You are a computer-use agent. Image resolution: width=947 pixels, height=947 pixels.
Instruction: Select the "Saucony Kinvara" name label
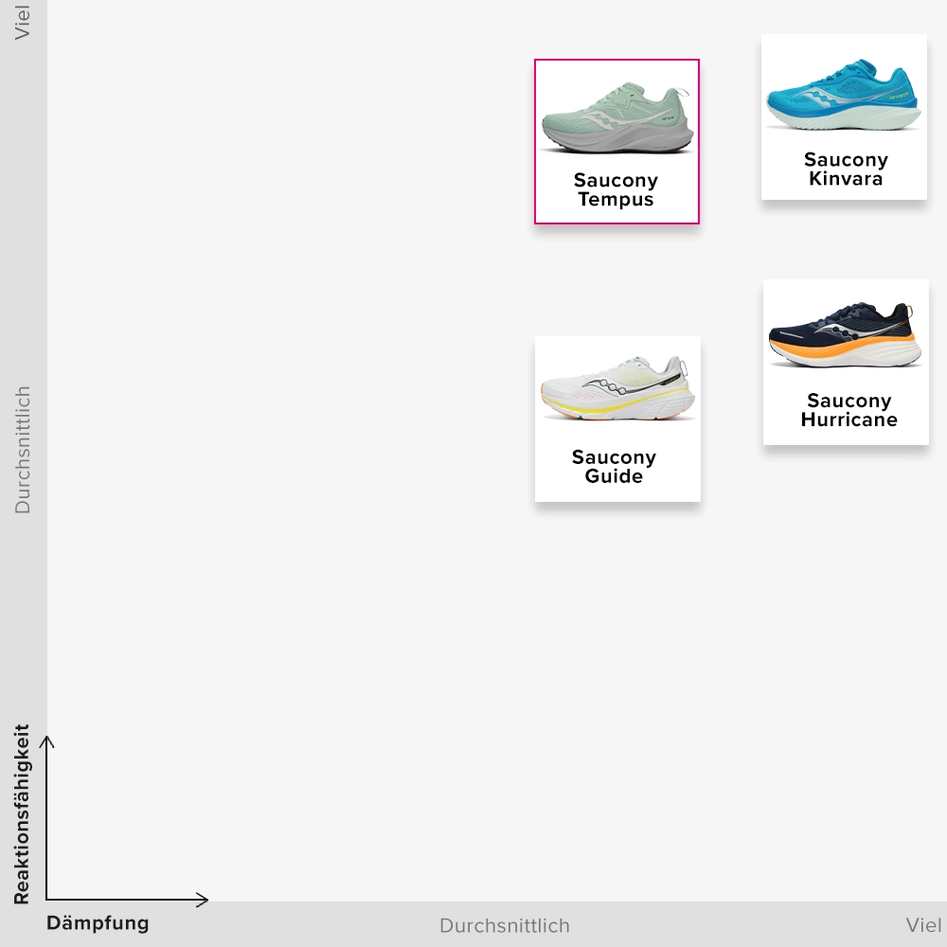pyautogui.click(x=846, y=170)
